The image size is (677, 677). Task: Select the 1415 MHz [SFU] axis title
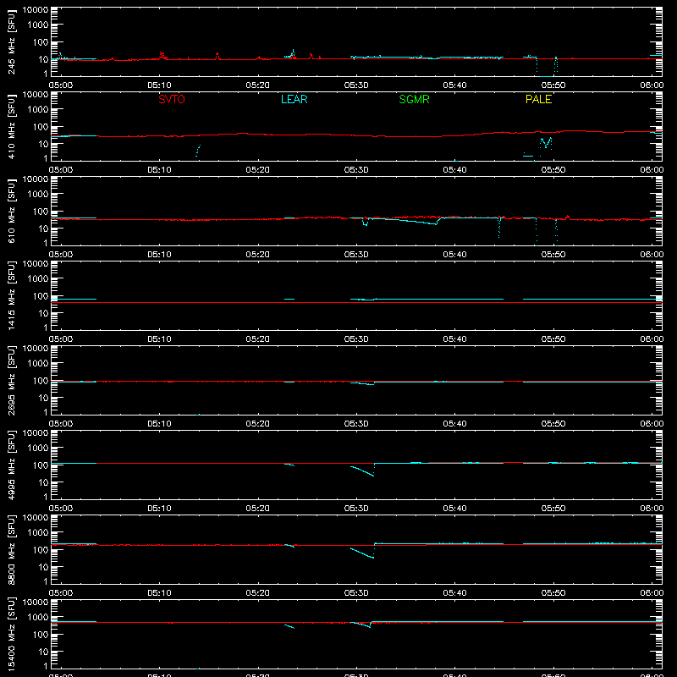pos(11,295)
